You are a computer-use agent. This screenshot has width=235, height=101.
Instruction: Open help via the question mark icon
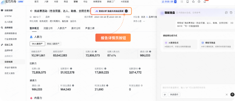coord(199,2)
